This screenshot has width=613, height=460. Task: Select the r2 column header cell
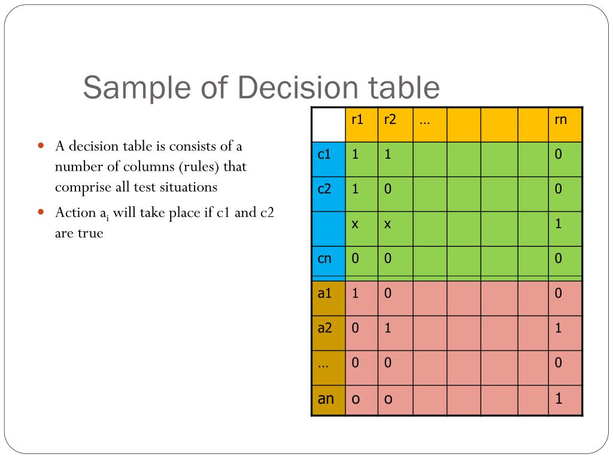(395, 125)
